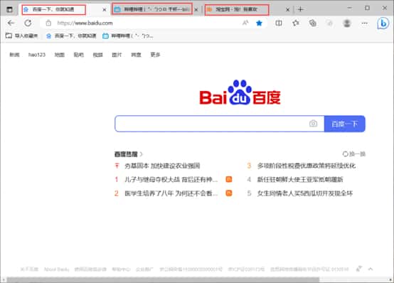The width and height of the screenshot is (394, 283).
Task: Open the 网盘 link in the top nav
Action: 136,55
